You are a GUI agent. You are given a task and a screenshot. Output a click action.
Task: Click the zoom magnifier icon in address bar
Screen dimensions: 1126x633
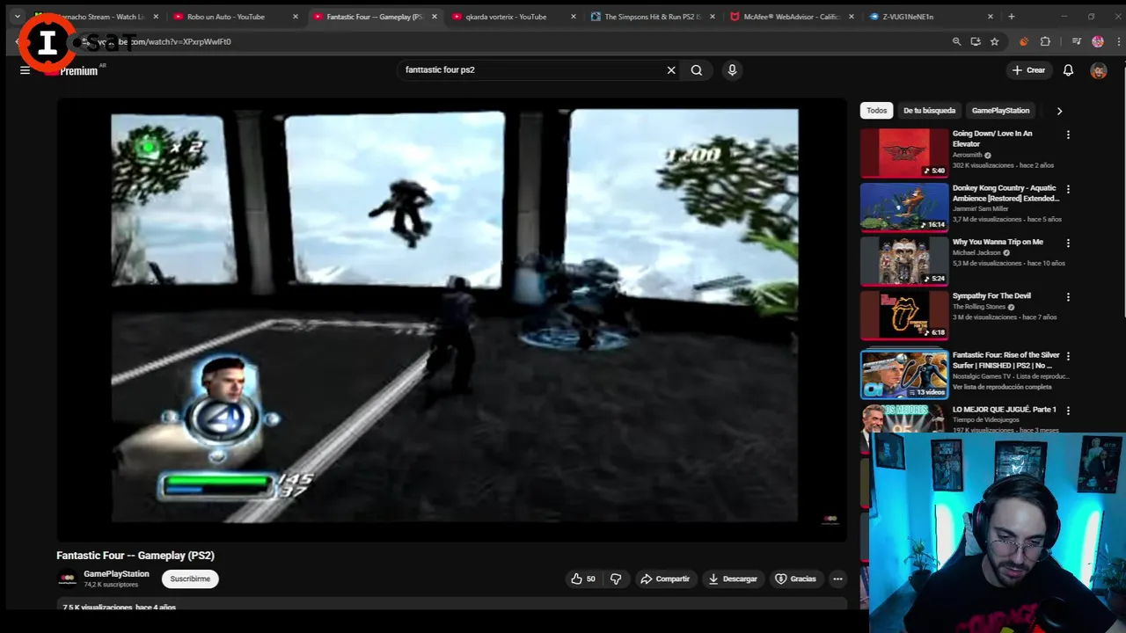[x=956, y=41]
